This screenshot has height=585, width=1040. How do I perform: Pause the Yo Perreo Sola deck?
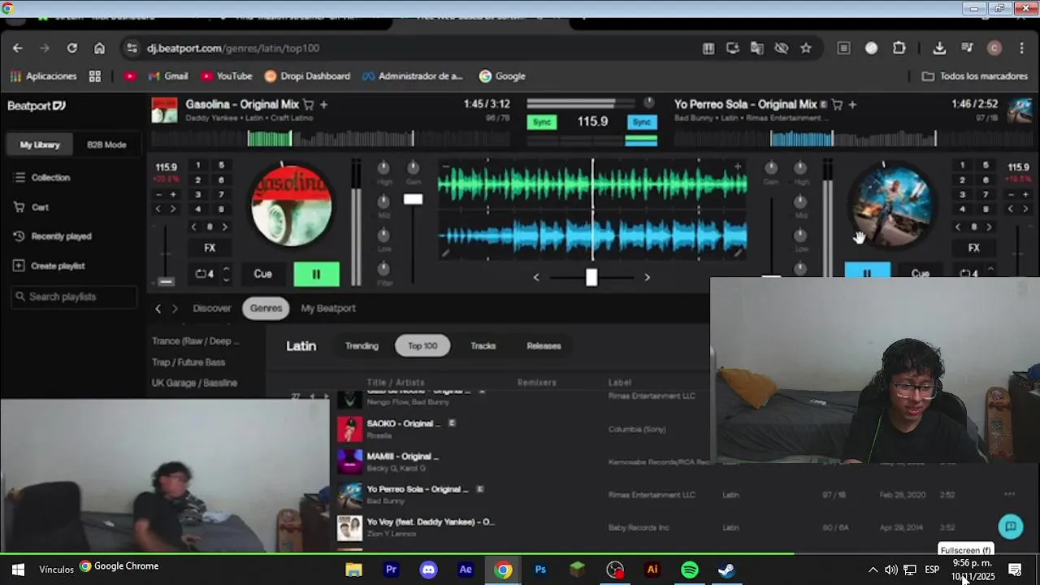pos(867,271)
